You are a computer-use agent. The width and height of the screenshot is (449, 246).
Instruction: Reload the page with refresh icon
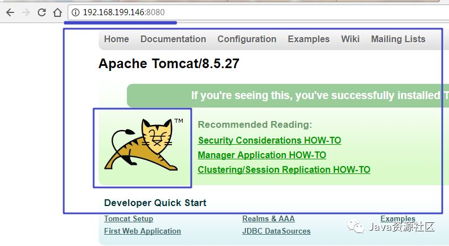point(42,12)
